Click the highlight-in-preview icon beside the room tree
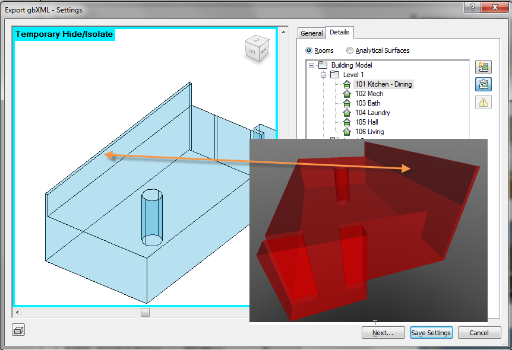This screenshot has width=512, height=350. [x=483, y=67]
